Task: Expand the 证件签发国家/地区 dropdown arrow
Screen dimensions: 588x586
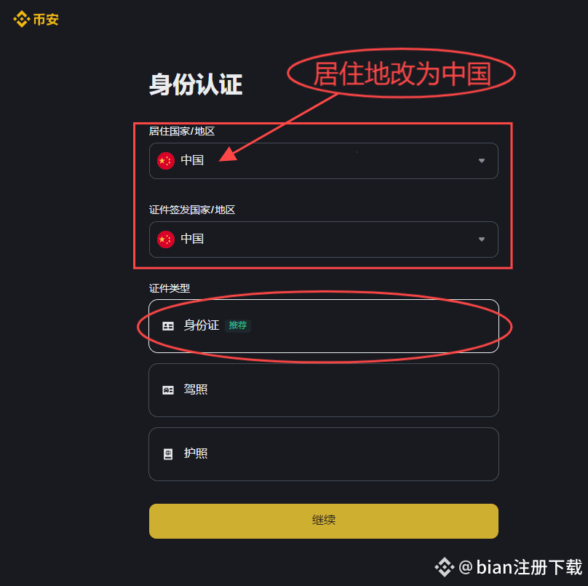Action: point(482,239)
